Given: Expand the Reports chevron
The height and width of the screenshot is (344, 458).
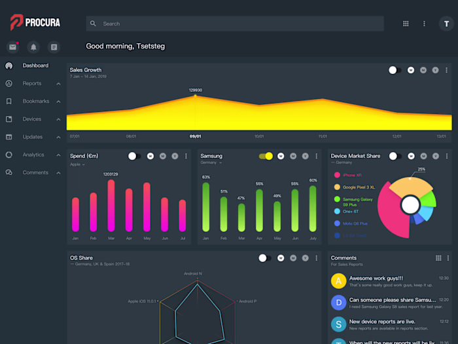Looking at the screenshot, I should click(58, 84).
